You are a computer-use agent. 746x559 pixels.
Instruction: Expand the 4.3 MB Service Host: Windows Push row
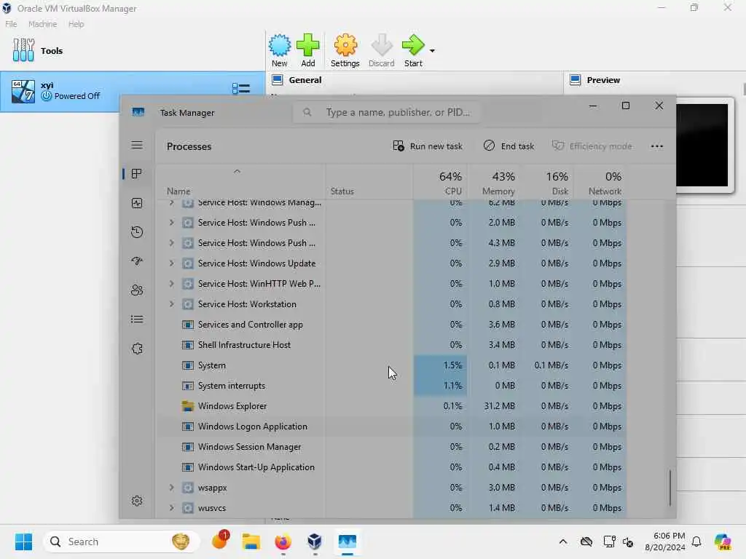171,242
